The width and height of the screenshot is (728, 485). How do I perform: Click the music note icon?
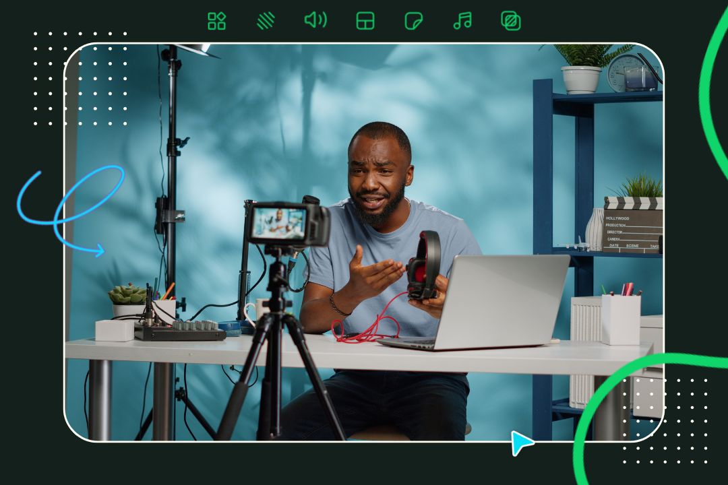coord(462,21)
